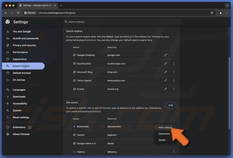This screenshot has width=233, height=158.
Task: Open three-dot menu for History site search
Action: click(x=174, y=152)
